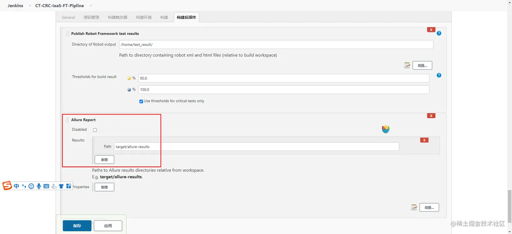Open CT-CRC-IaaS-FT-Pipline breadcrumb link

tap(59, 6)
